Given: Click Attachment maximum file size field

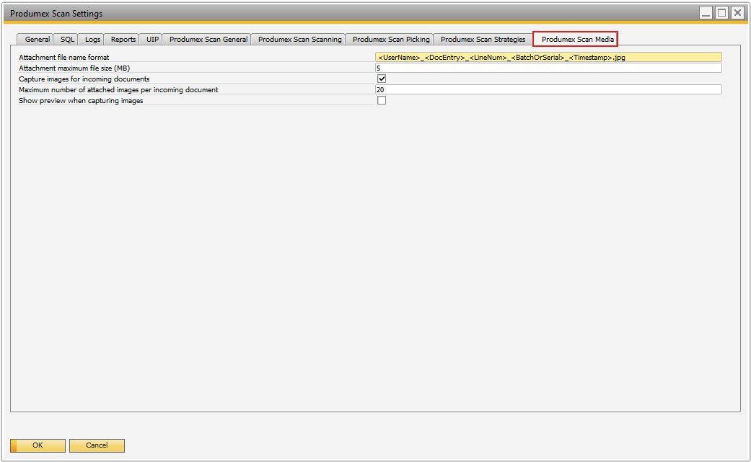Looking at the screenshot, I should pos(548,68).
